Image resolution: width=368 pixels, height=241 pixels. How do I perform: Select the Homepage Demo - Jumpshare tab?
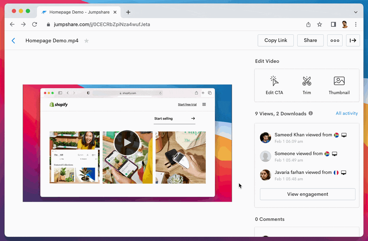(x=78, y=12)
